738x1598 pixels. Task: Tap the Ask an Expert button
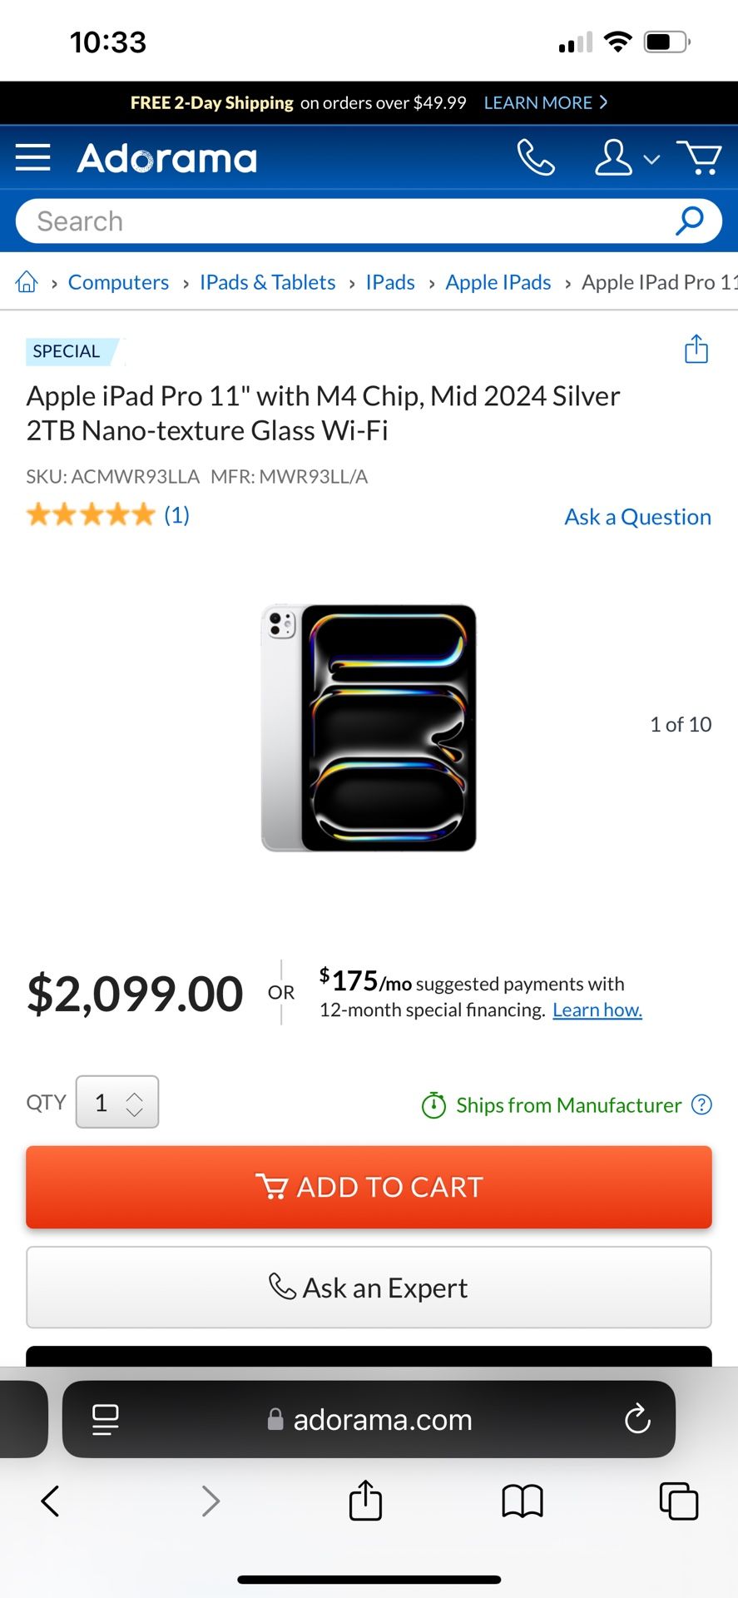point(369,1288)
